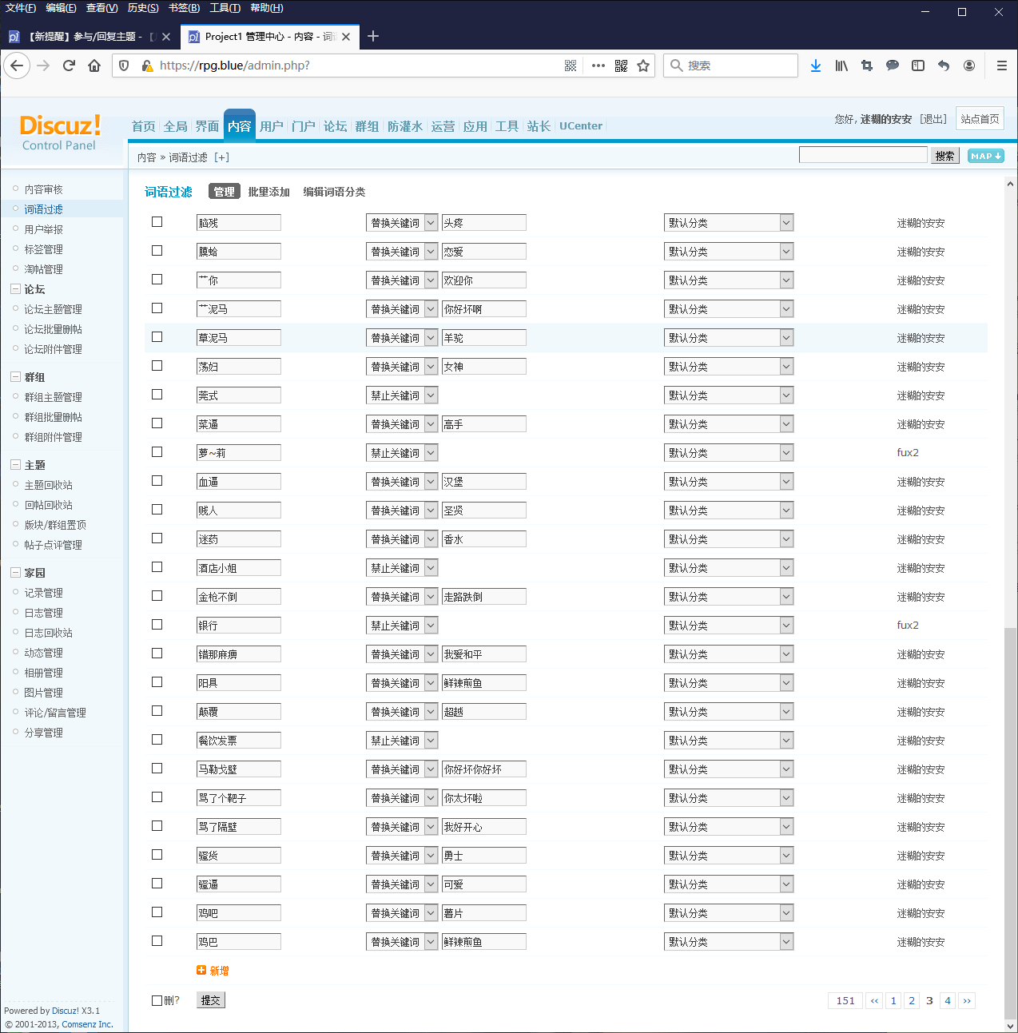1018x1033 pixels.
Task: Open the tracking protection shield icon
Action: point(124,66)
